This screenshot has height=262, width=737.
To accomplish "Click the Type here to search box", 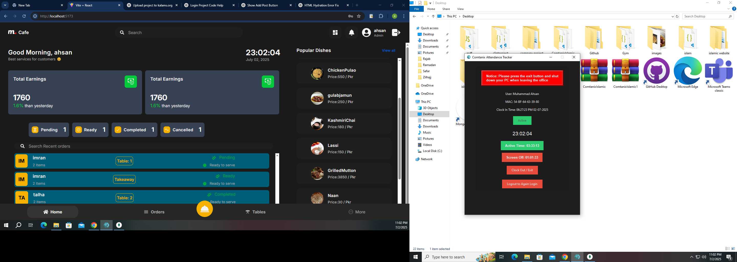I will 459,257.
